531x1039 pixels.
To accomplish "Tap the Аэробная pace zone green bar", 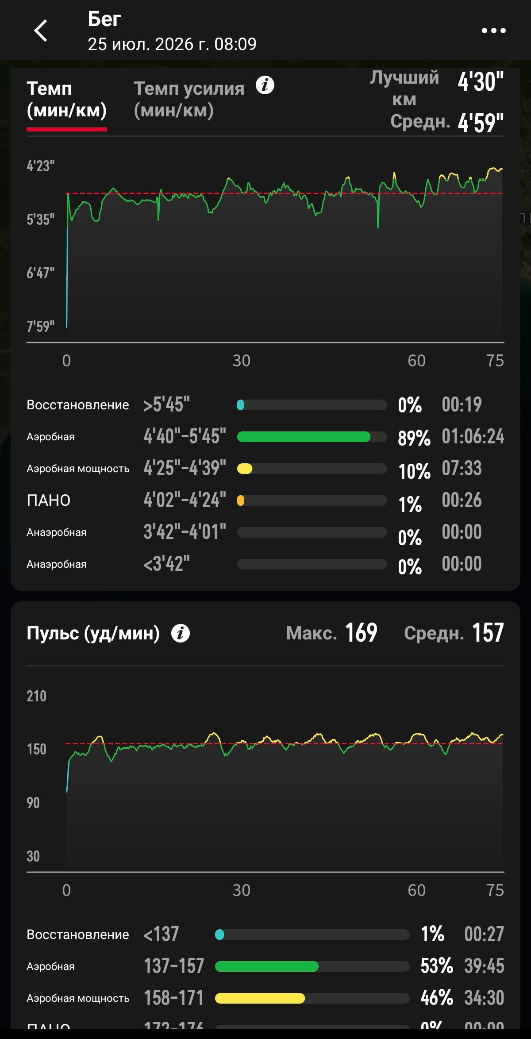I will pos(312,437).
